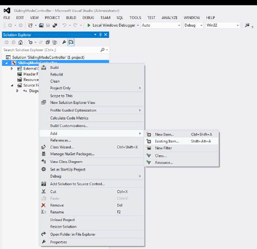Click the Undo toolbar icon

coord(64,26)
